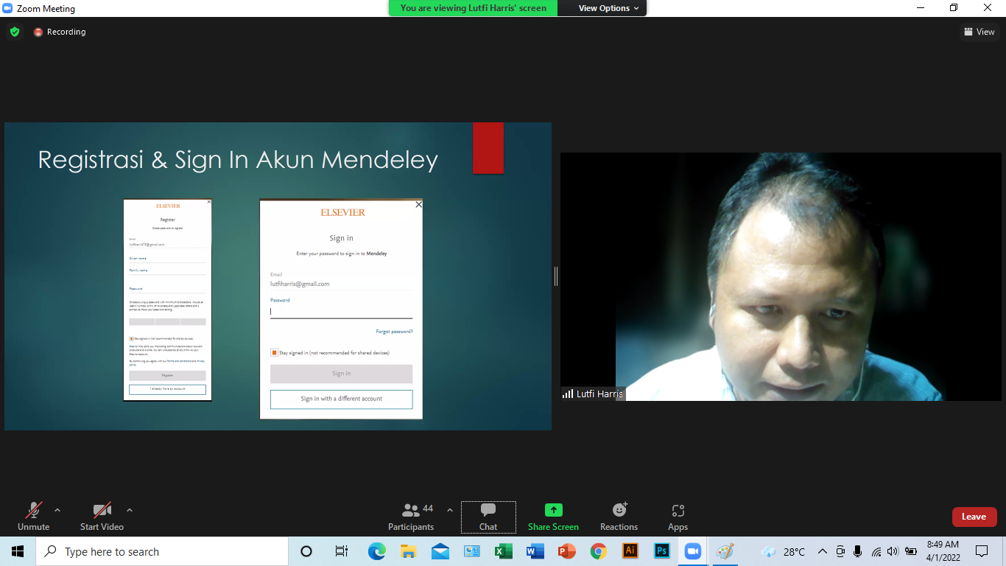Screen dimensions: 1006x566
Task: Click the Recording indicator
Action: pos(60,32)
